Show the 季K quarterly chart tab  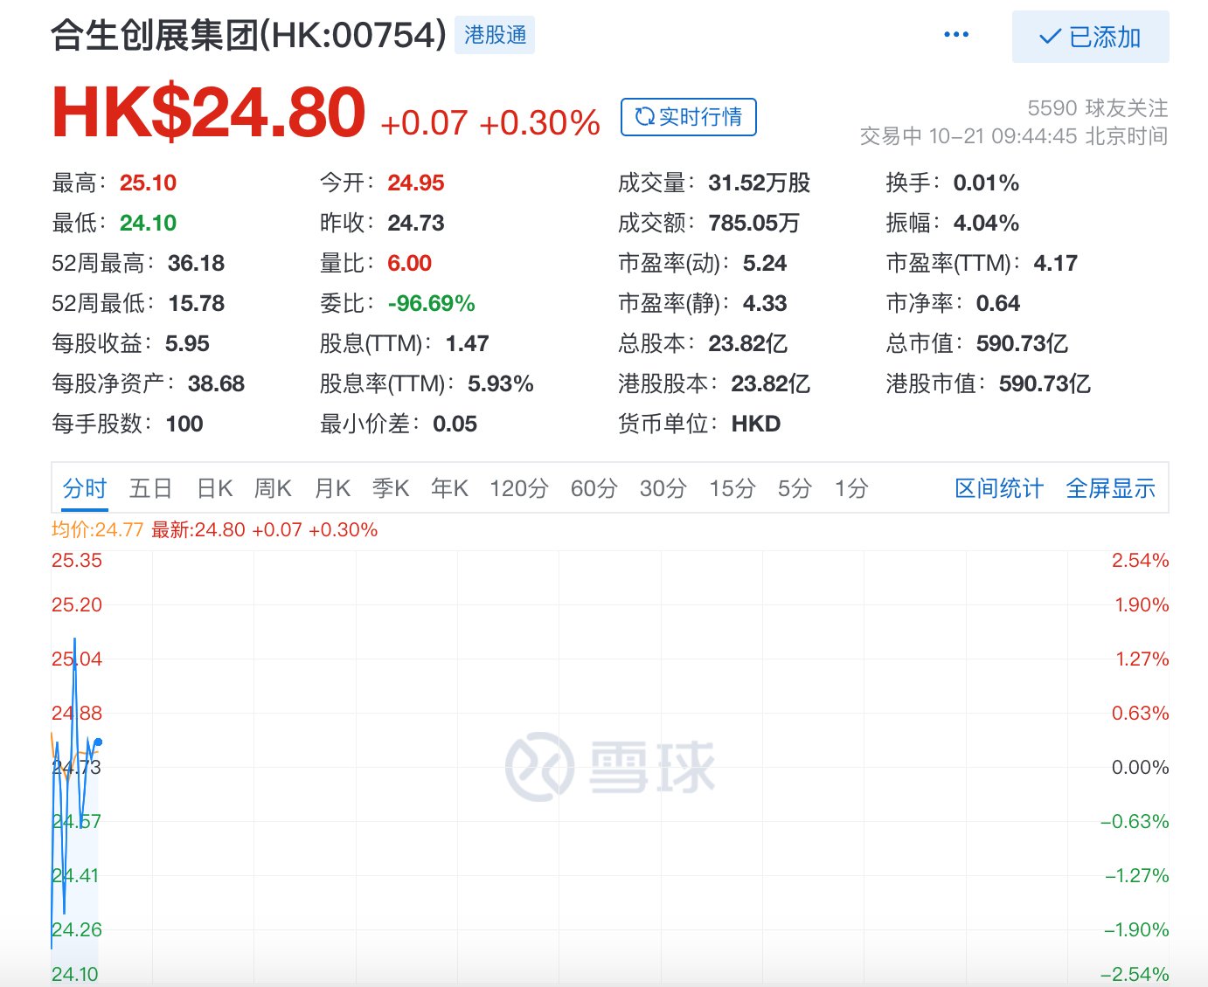coord(391,488)
